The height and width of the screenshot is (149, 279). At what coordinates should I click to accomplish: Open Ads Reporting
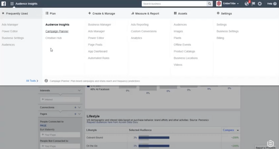(139, 25)
